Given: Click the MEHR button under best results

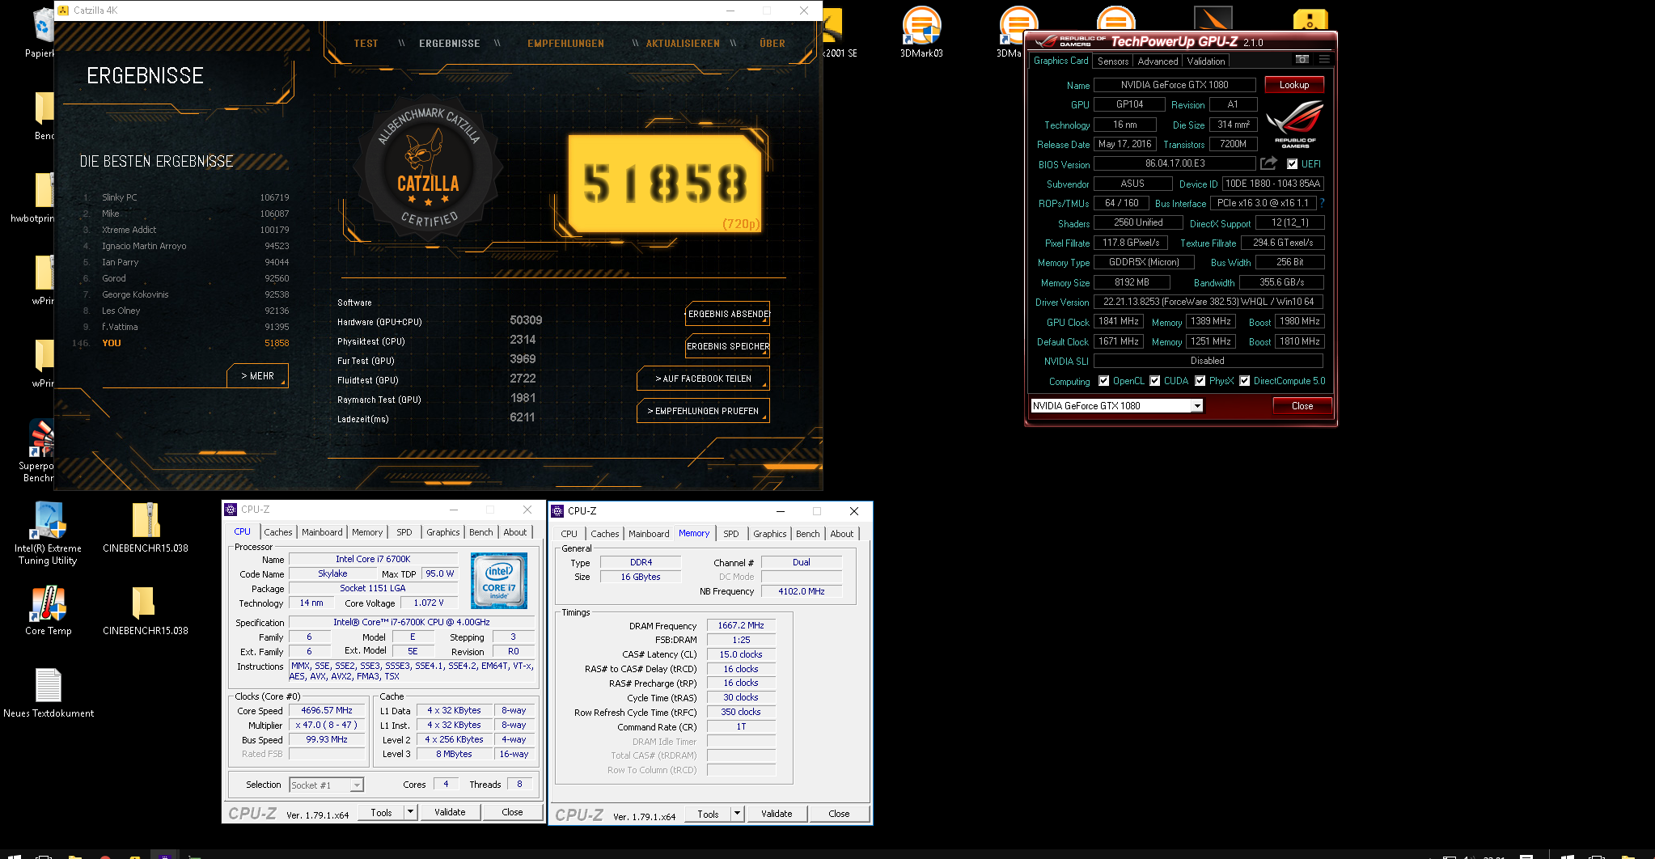Looking at the screenshot, I should [x=257, y=376].
